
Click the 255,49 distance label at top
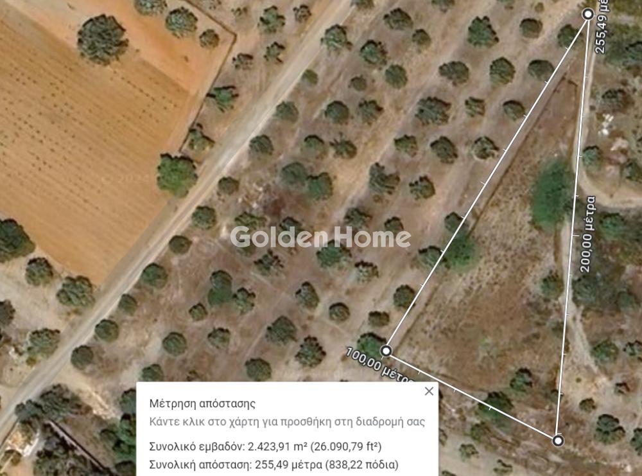601,26
